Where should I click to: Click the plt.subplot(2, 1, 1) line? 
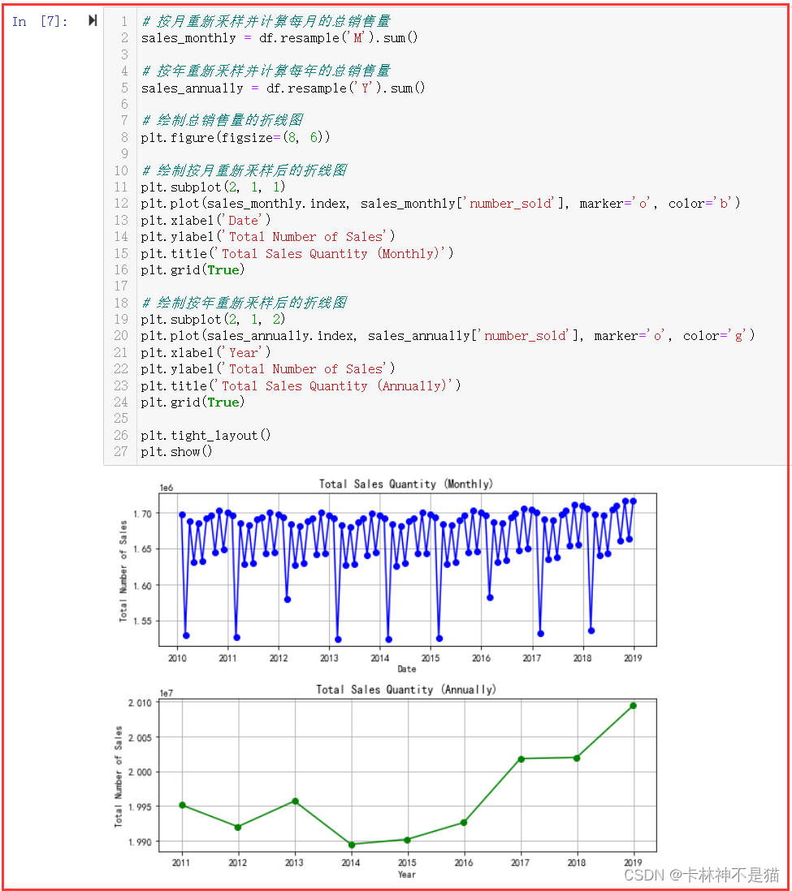point(214,187)
